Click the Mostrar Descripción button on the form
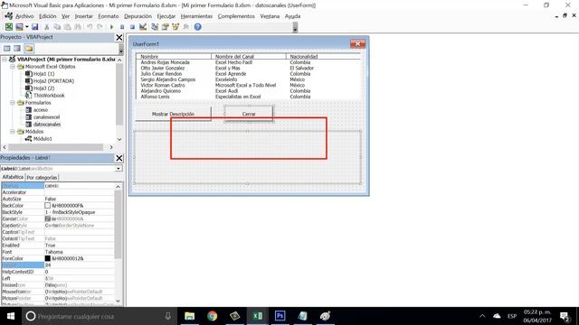 173,114
